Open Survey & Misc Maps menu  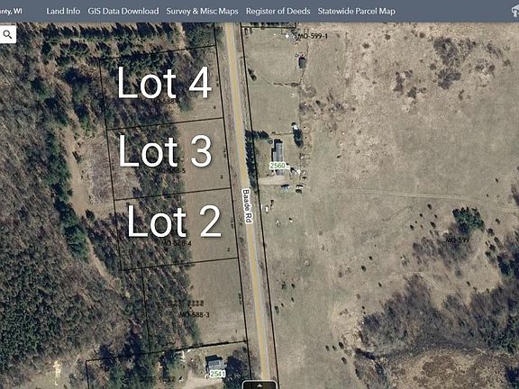(x=202, y=11)
